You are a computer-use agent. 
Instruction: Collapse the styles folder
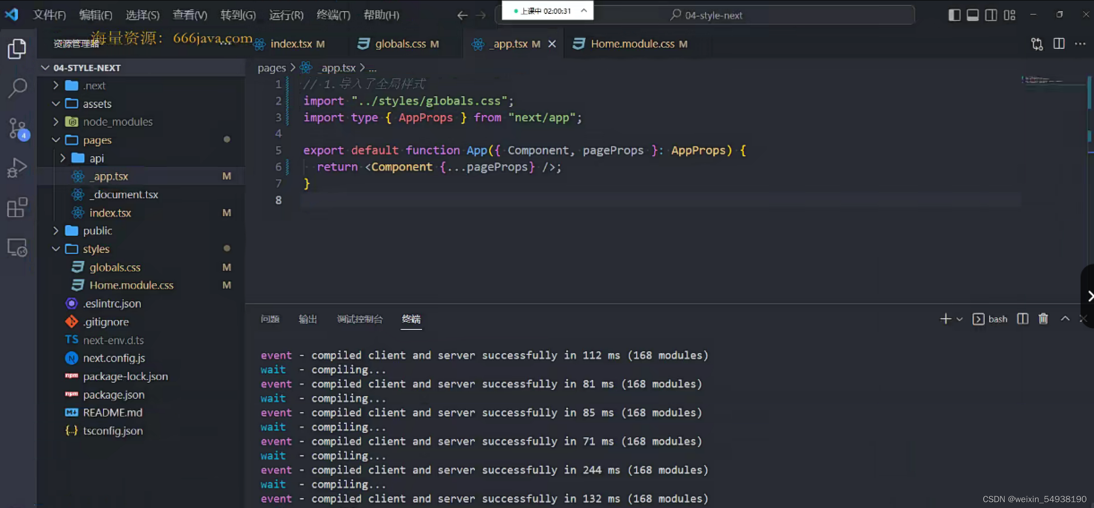[141, 249]
